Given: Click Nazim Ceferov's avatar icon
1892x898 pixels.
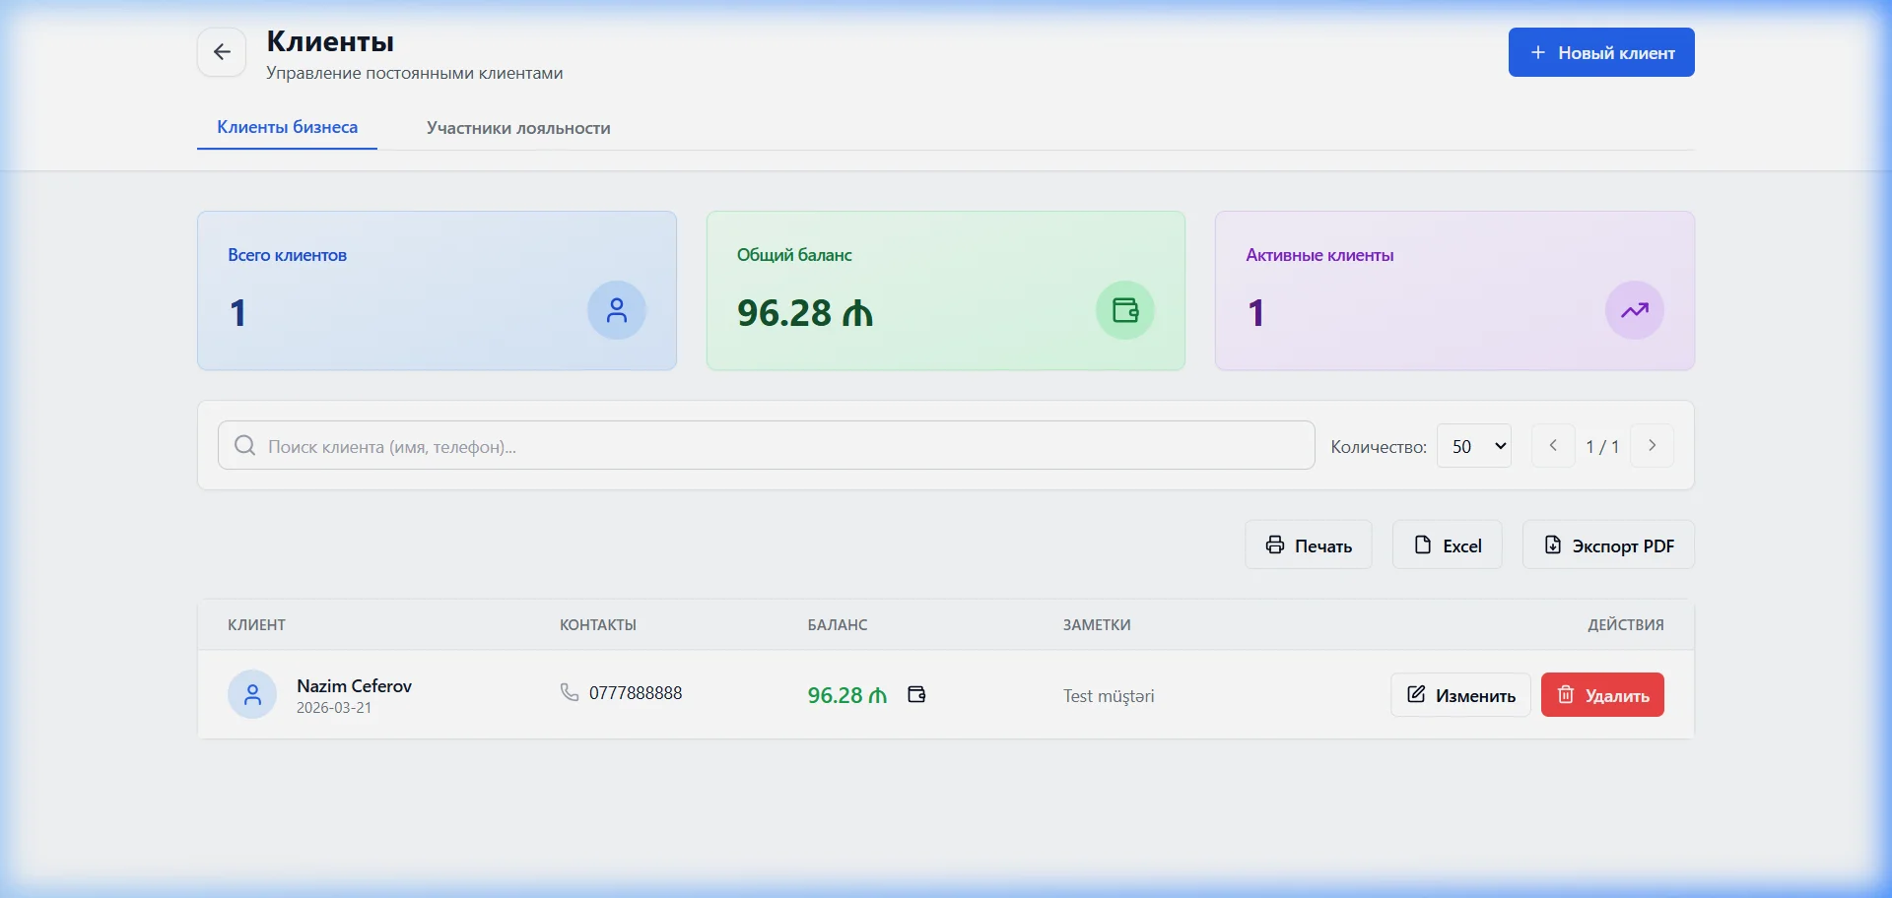Looking at the screenshot, I should point(252,694).
